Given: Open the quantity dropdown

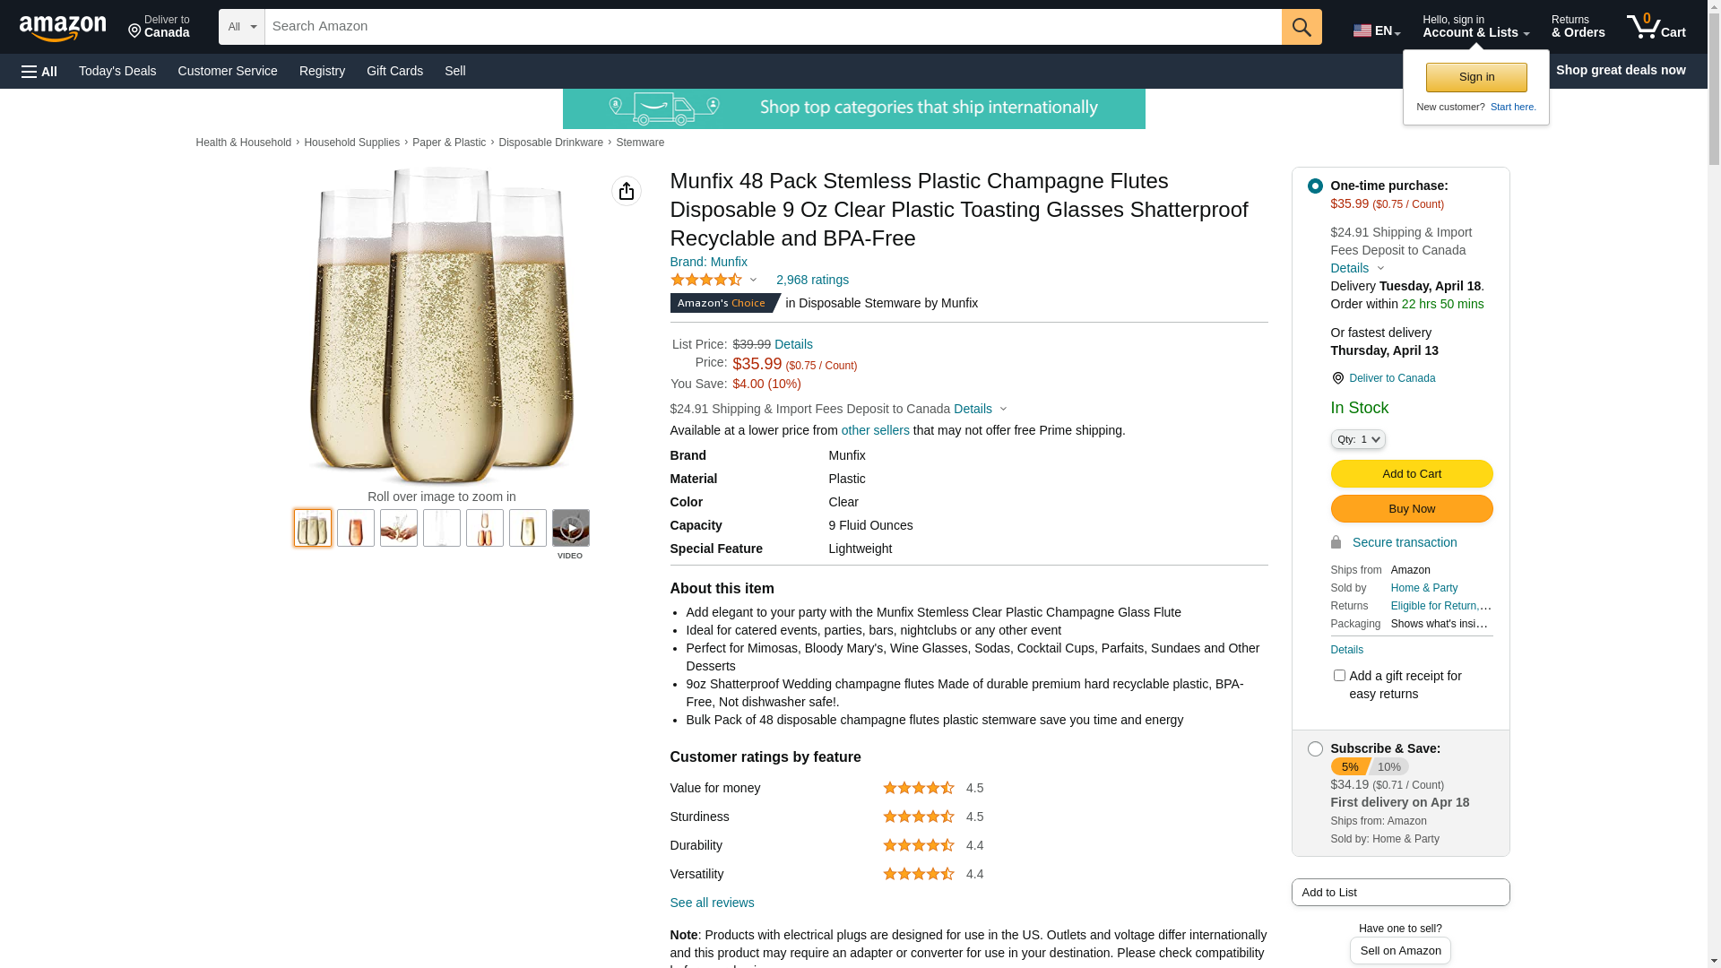Looking at the screenshot, I should (1357, 439).
